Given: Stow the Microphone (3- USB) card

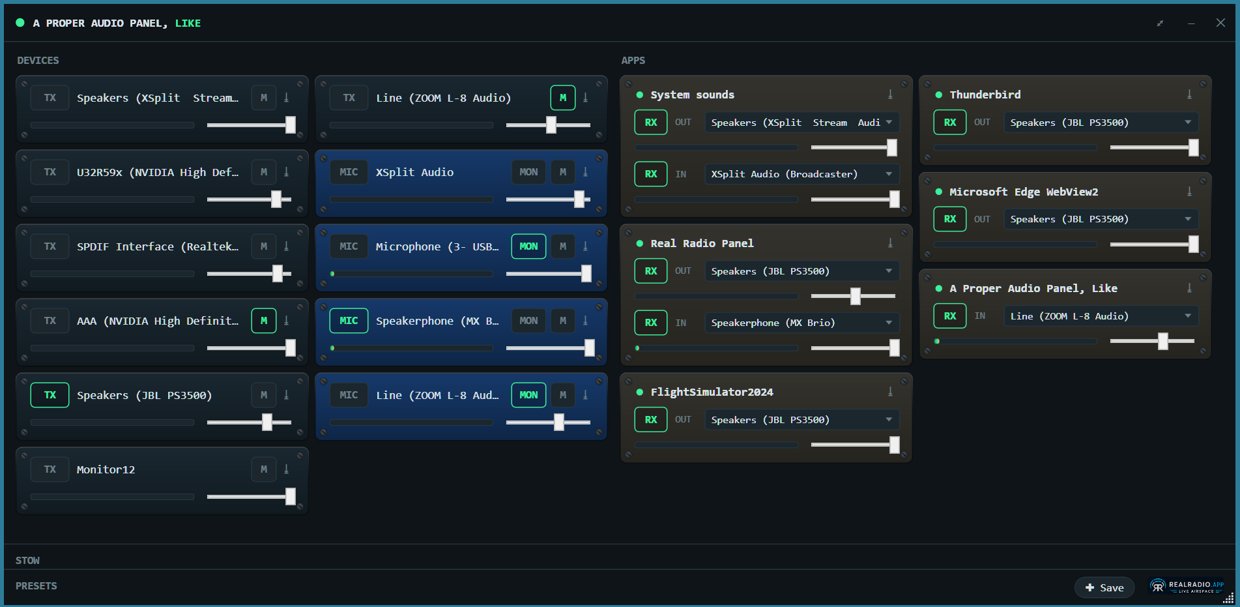Looking at the screenshot, I should tap(585, 246).
